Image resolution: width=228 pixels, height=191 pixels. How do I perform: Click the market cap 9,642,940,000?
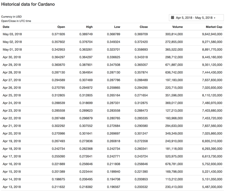point(212,34)
